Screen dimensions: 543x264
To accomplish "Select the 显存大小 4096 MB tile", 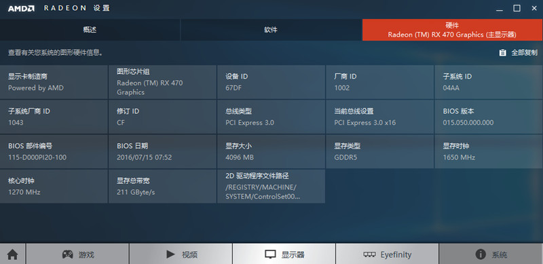I will click(x=271, y=151).
